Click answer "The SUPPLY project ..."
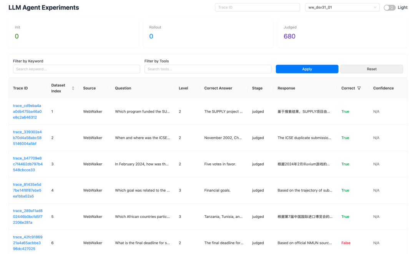The height and width of the screenshot is (254, 415). click(x=223, y=111)
